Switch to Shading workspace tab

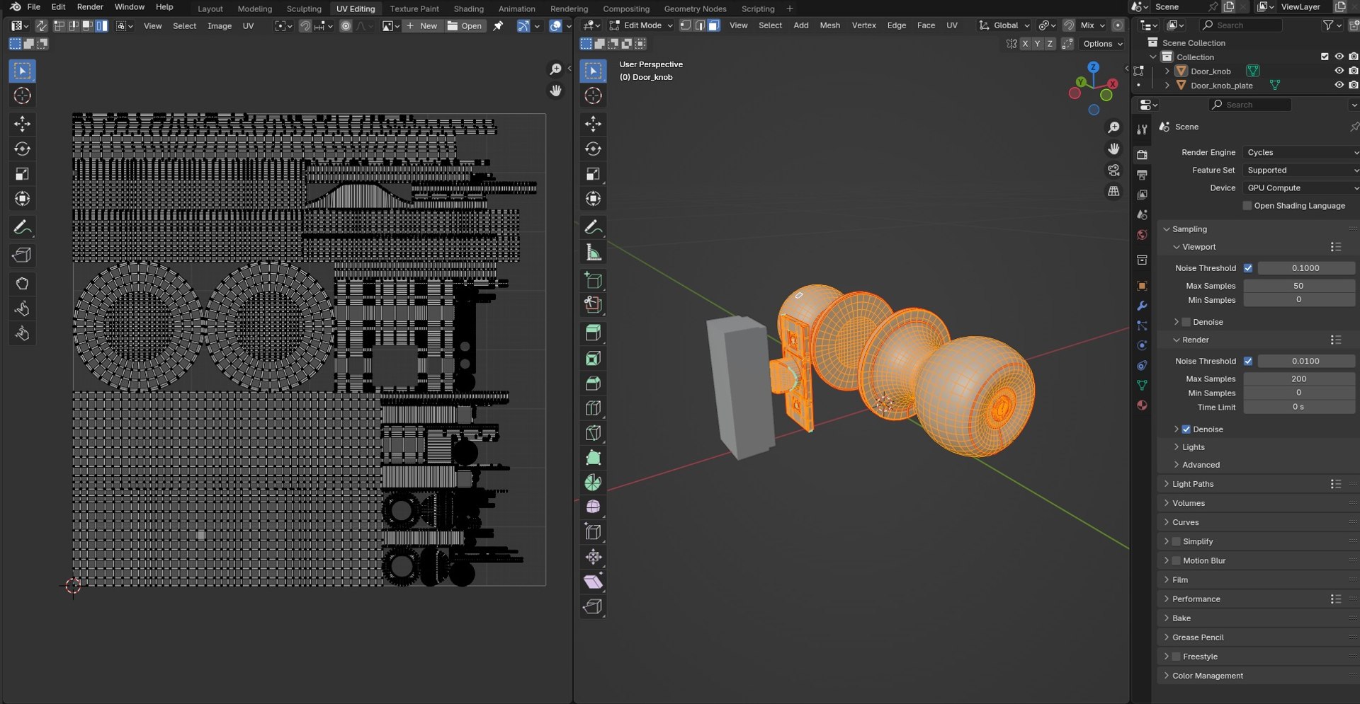point(468,8)
